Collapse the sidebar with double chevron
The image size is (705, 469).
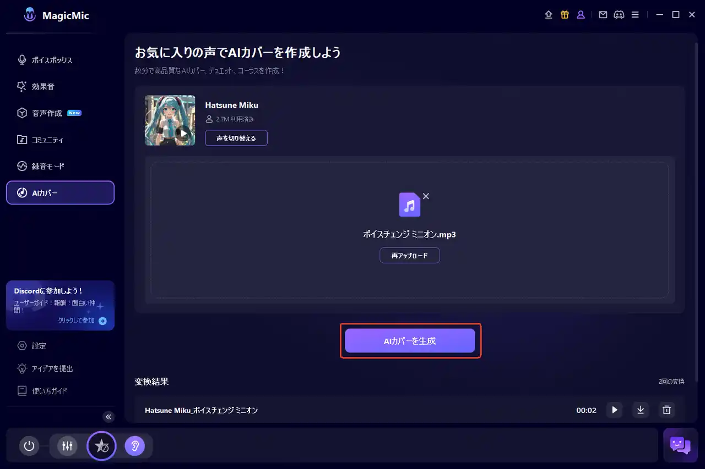109,417
